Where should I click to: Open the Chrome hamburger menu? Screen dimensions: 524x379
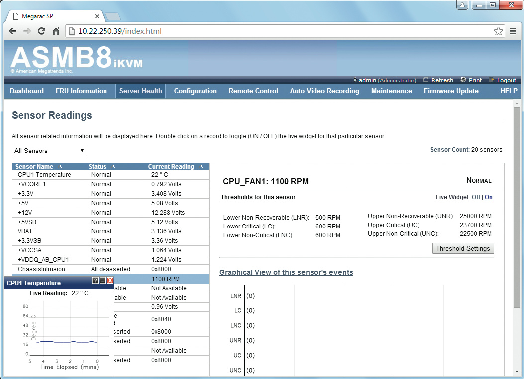click(513, 31)
